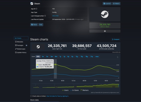Open the Watch button
The height and width of the screenshot is (102, 141).
coord(116,4)
